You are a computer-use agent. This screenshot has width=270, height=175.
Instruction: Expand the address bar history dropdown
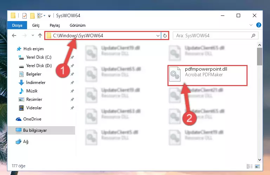pyautogui.click(x=158, y=36)
